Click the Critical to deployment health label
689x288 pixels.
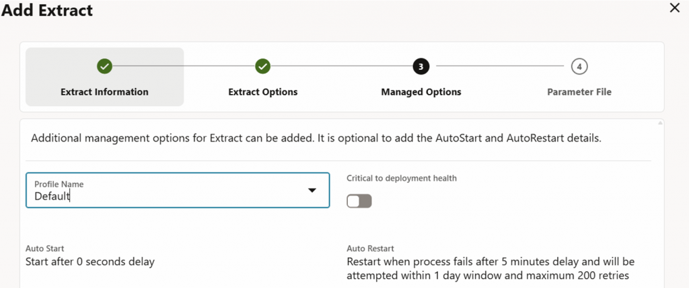402,178
